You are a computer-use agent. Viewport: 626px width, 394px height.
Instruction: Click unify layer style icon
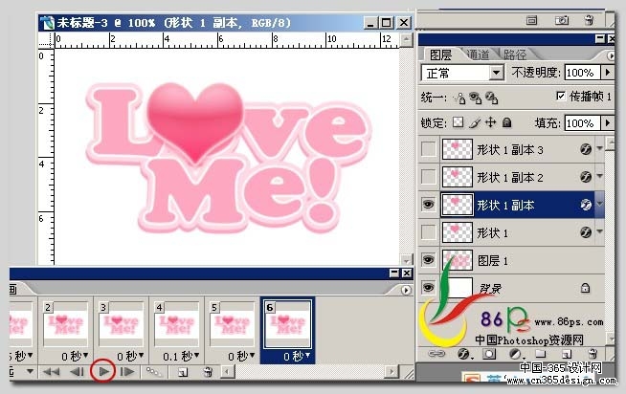(x=491, y=98)
